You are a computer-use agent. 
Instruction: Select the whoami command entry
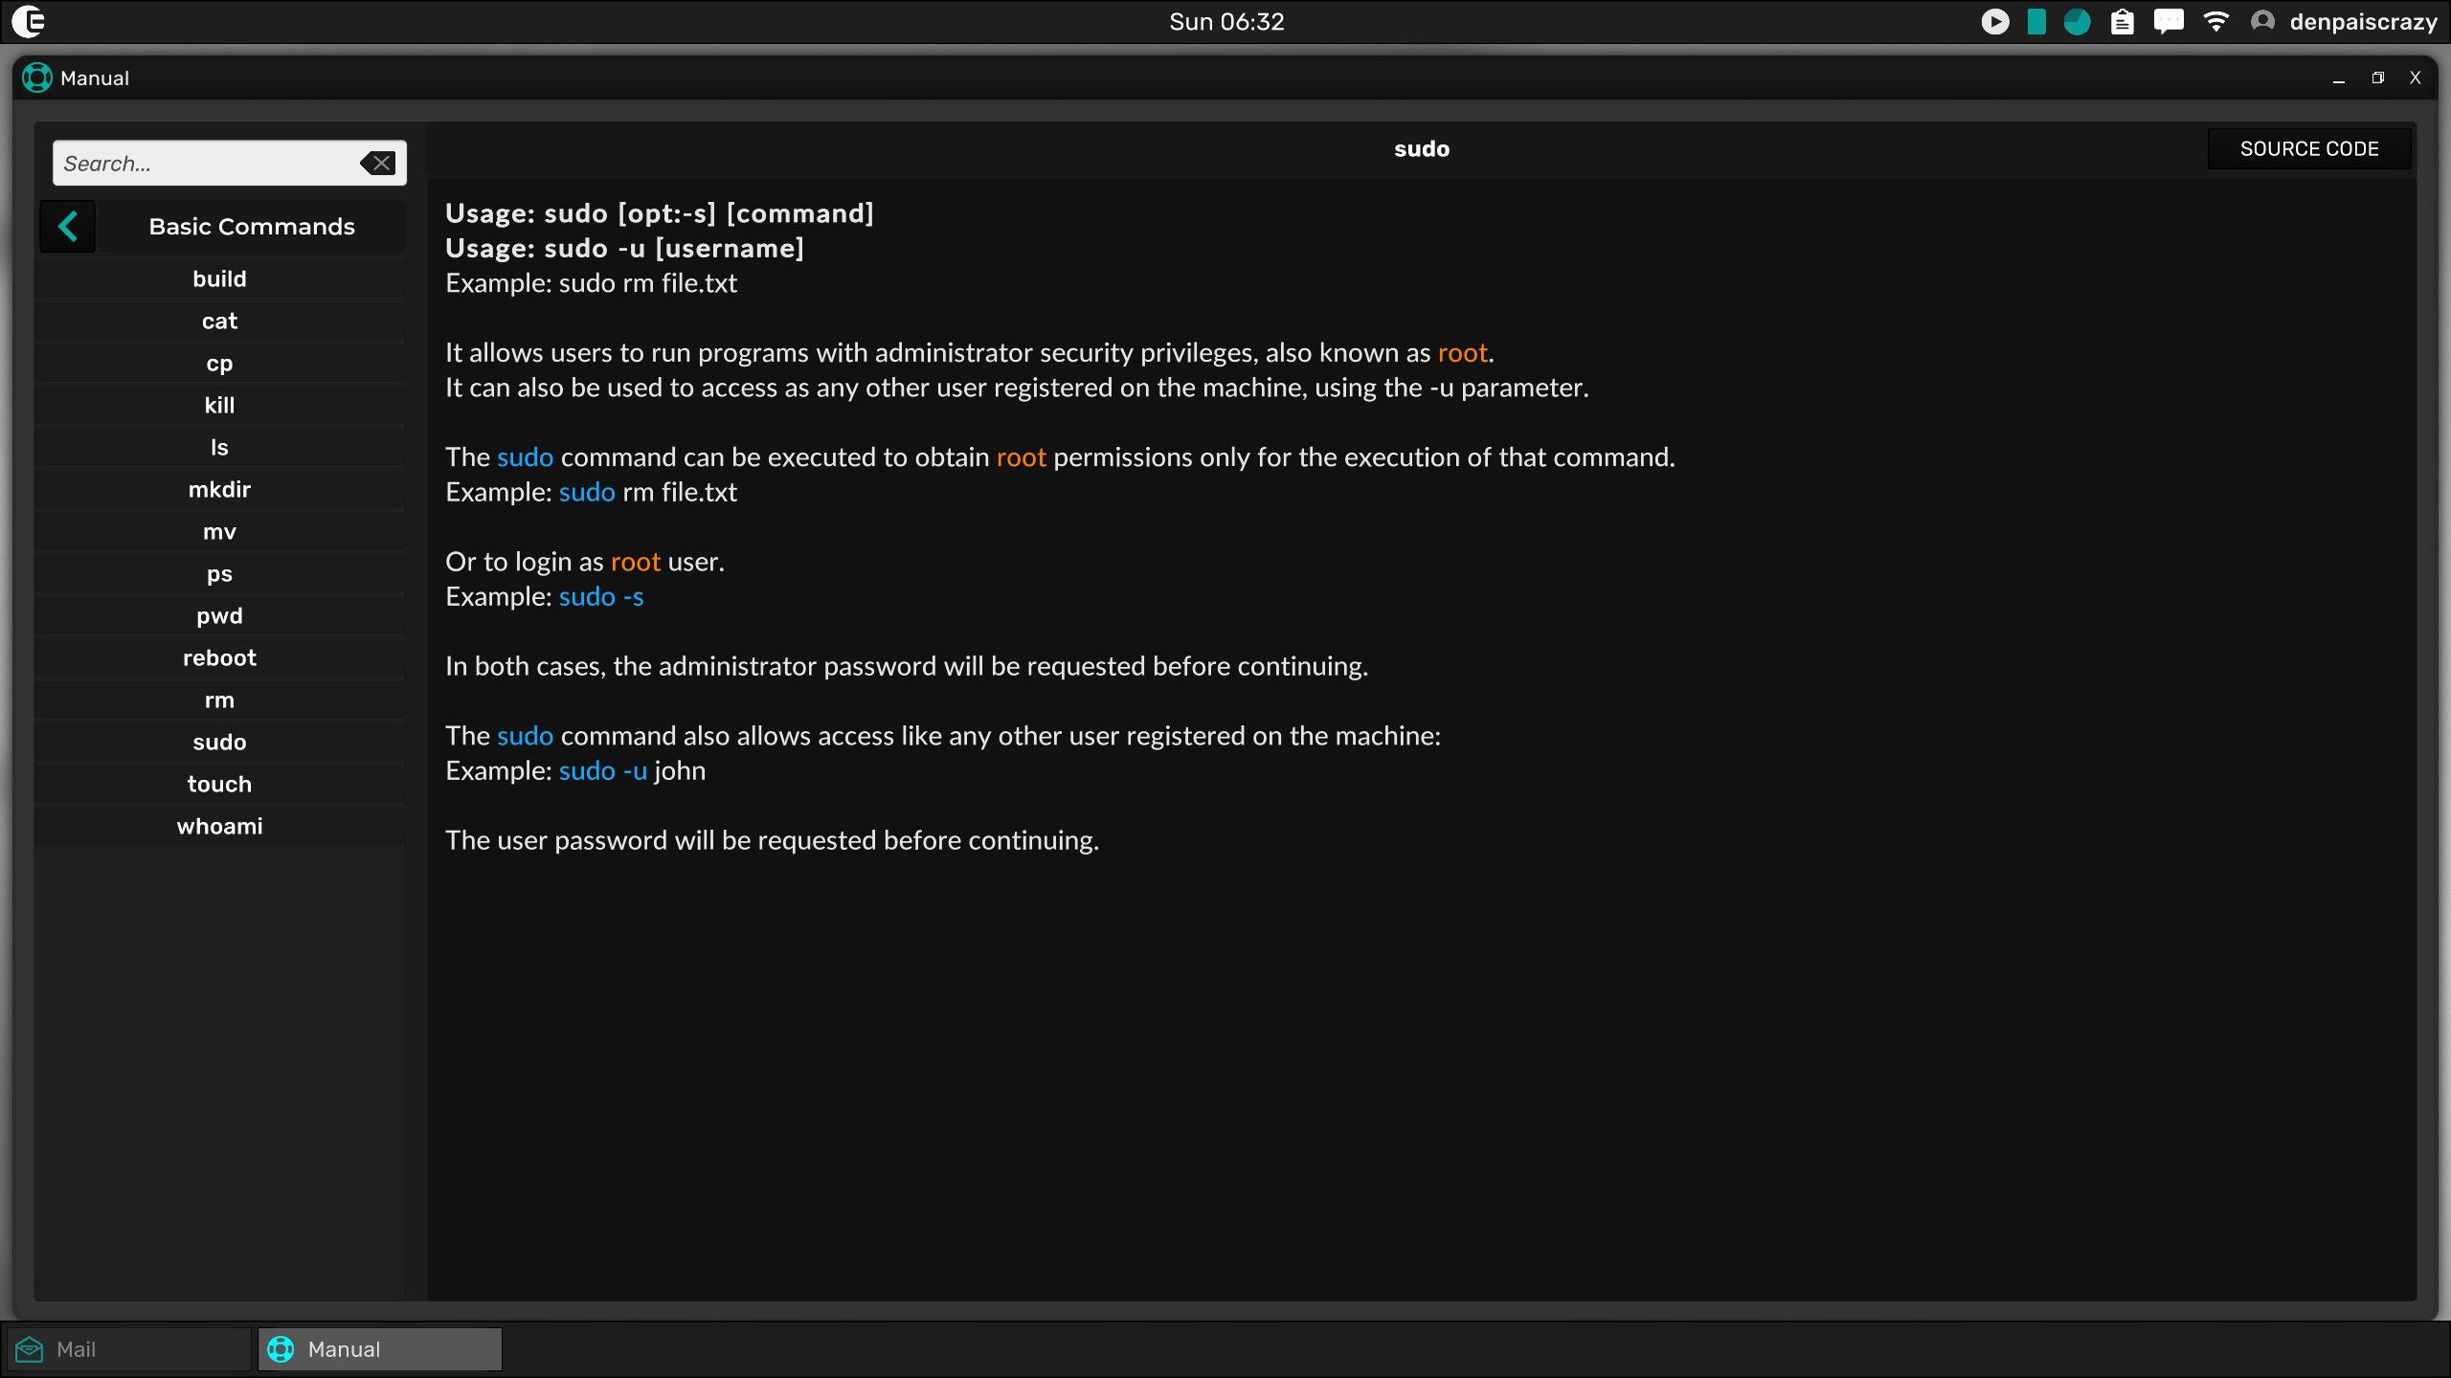click(x=219, y=826)
